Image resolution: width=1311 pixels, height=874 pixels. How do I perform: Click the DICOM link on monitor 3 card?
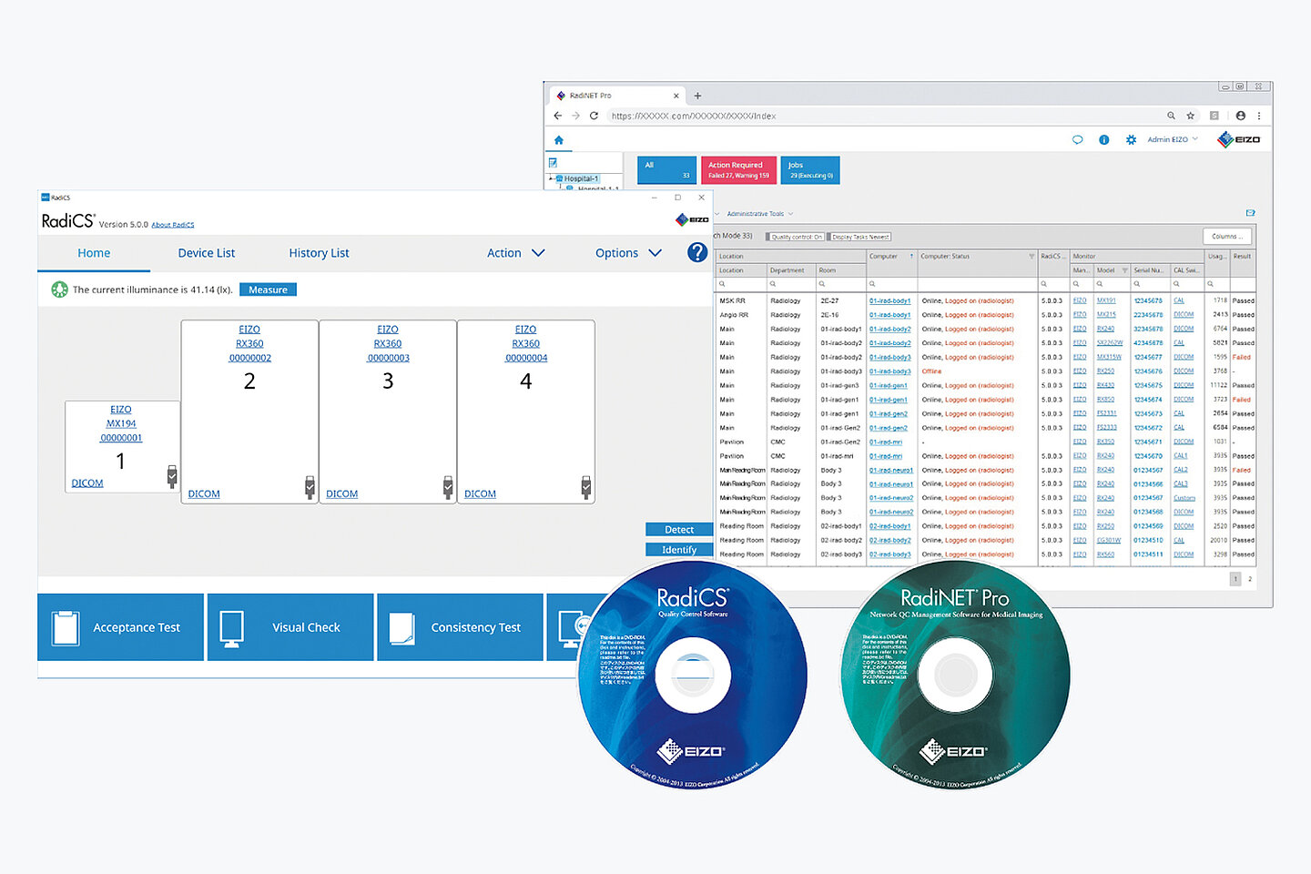click(x=341, y=493)
